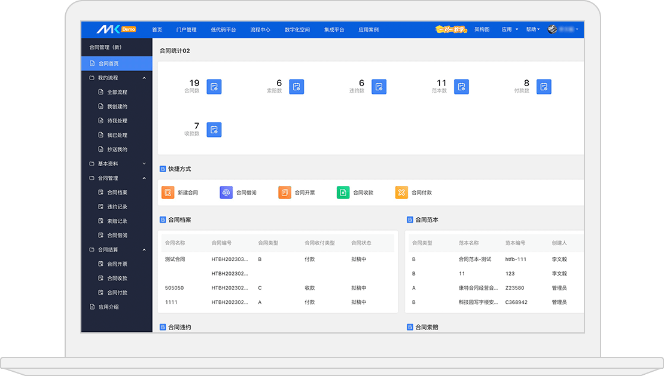Open the 帮助 dropdown menu
This screenshot has width=664, height=376.
(x=532, y=29)
